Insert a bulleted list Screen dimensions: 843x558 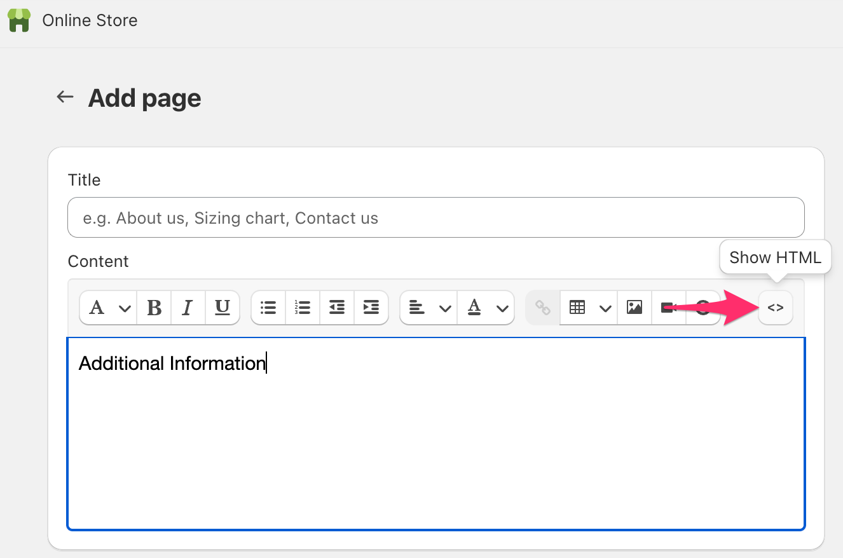pos(268,308)
